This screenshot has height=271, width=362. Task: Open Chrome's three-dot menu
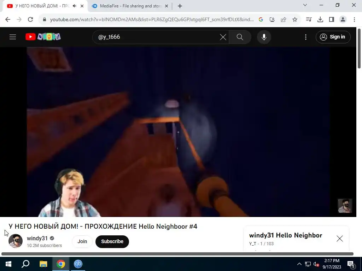pos(354,20)
